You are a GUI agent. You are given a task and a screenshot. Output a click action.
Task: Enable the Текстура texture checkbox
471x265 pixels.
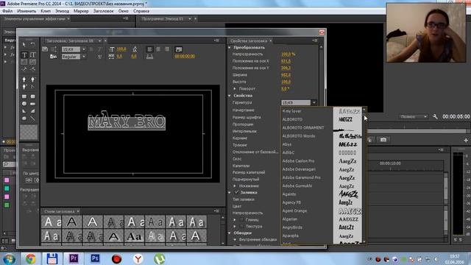tap(241, 226)
